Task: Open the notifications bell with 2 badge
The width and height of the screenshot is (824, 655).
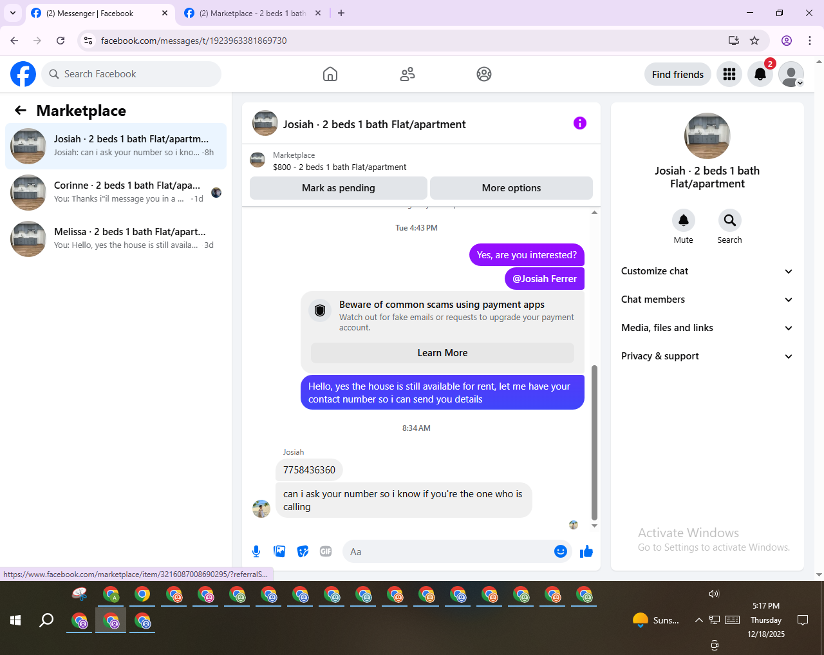Action: pyautogui.click(x=760, y=74)
